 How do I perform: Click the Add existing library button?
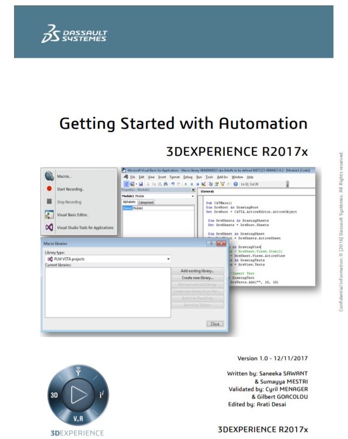197,271
